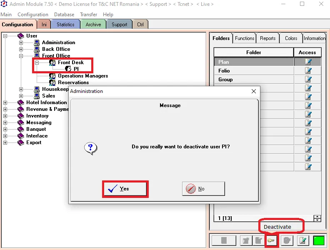Expand the Back Office node
Image resolution: width=330 pixels, height=250 pixels.
pos(21,49)
